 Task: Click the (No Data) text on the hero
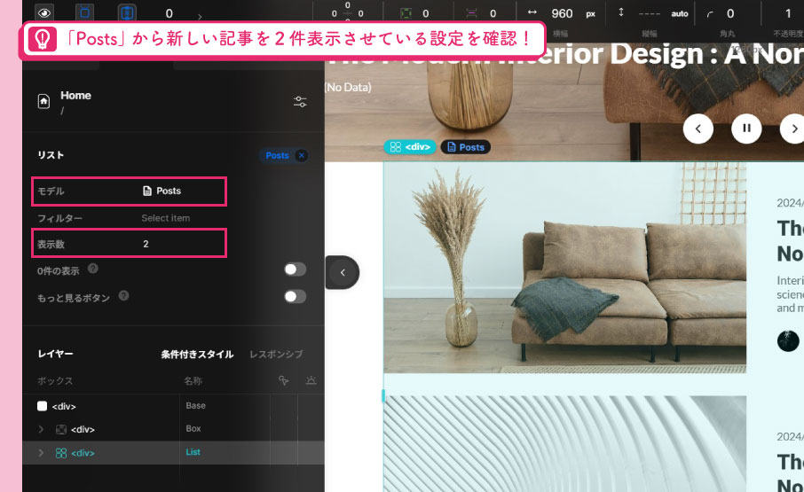click(348, 87)
